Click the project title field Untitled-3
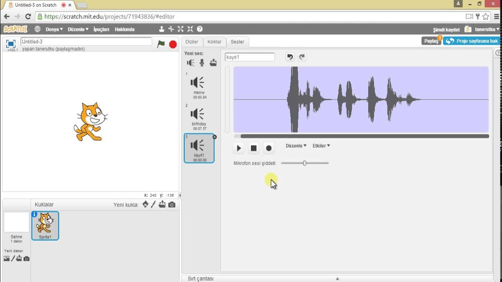 [x=86, y=42]
